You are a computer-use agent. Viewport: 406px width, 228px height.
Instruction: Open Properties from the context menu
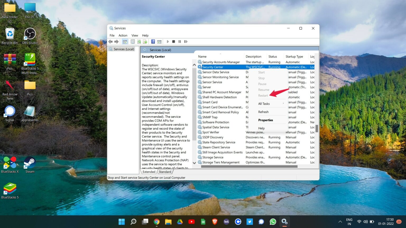point(265,120)
